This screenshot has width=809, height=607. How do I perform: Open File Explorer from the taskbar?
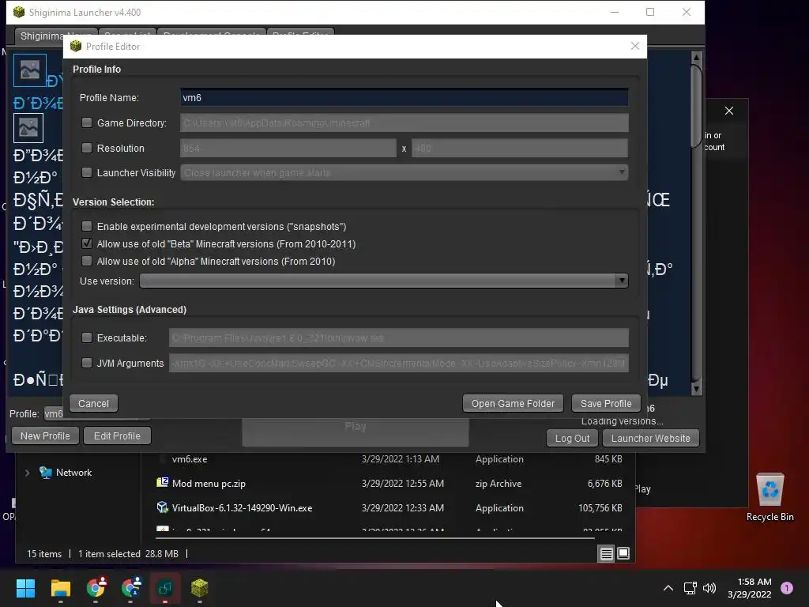coord(60,588)
